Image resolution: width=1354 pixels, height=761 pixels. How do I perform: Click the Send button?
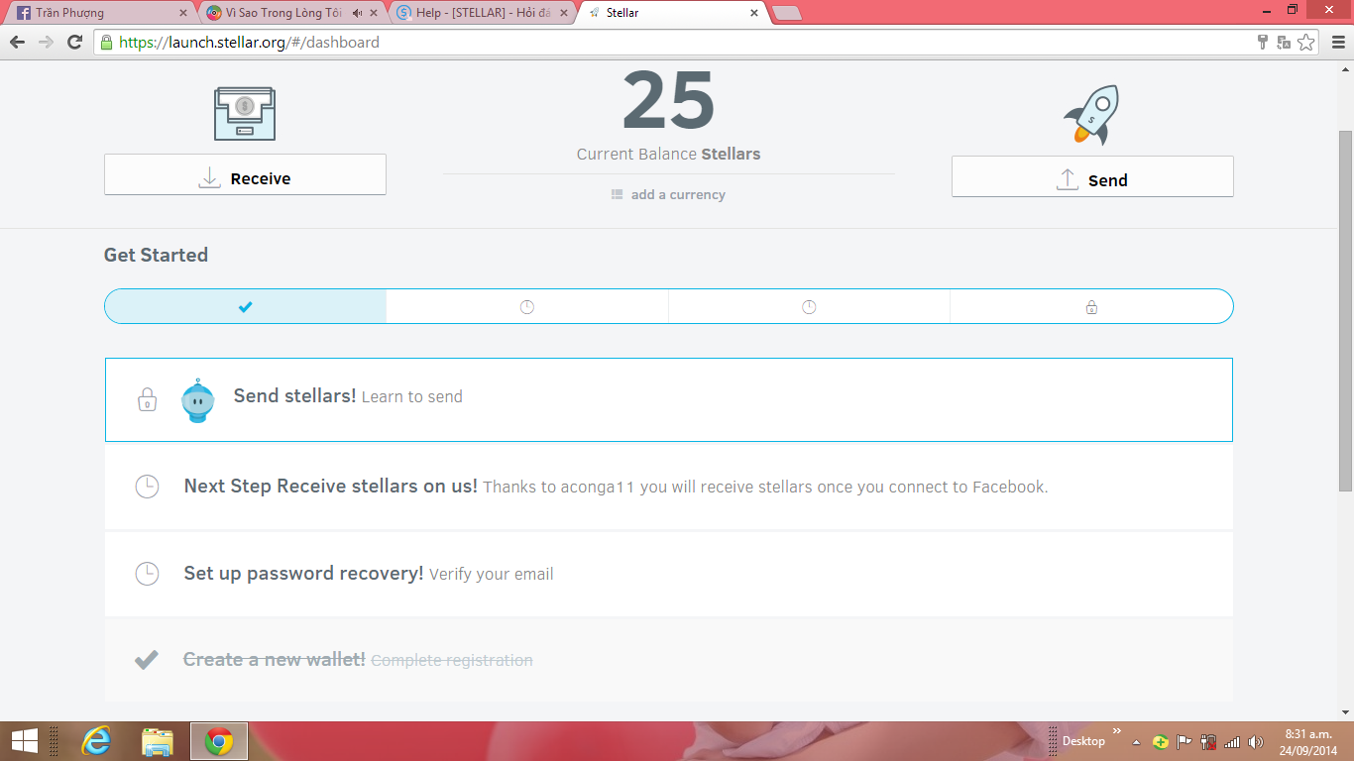[x=1092, y=176]
